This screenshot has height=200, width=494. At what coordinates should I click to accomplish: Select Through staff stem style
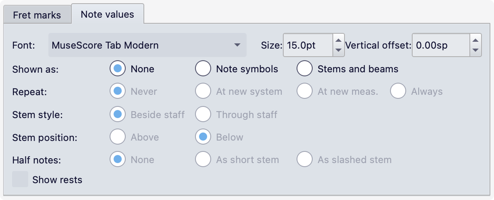(x=203, y=115)
